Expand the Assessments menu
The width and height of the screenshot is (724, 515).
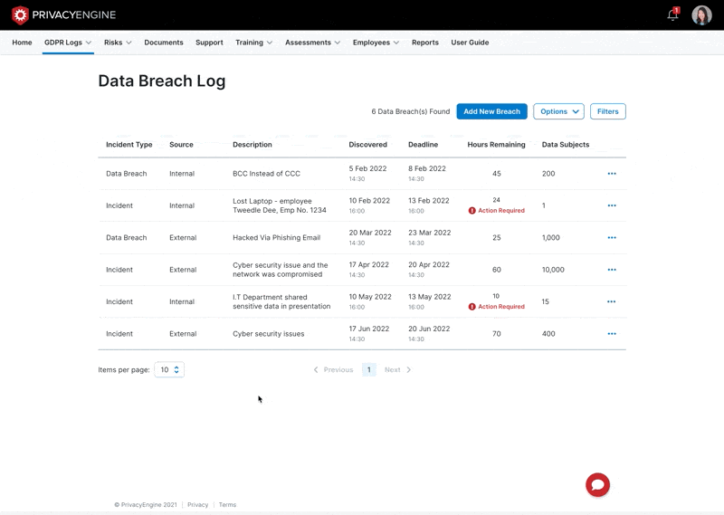coord(312,43)
